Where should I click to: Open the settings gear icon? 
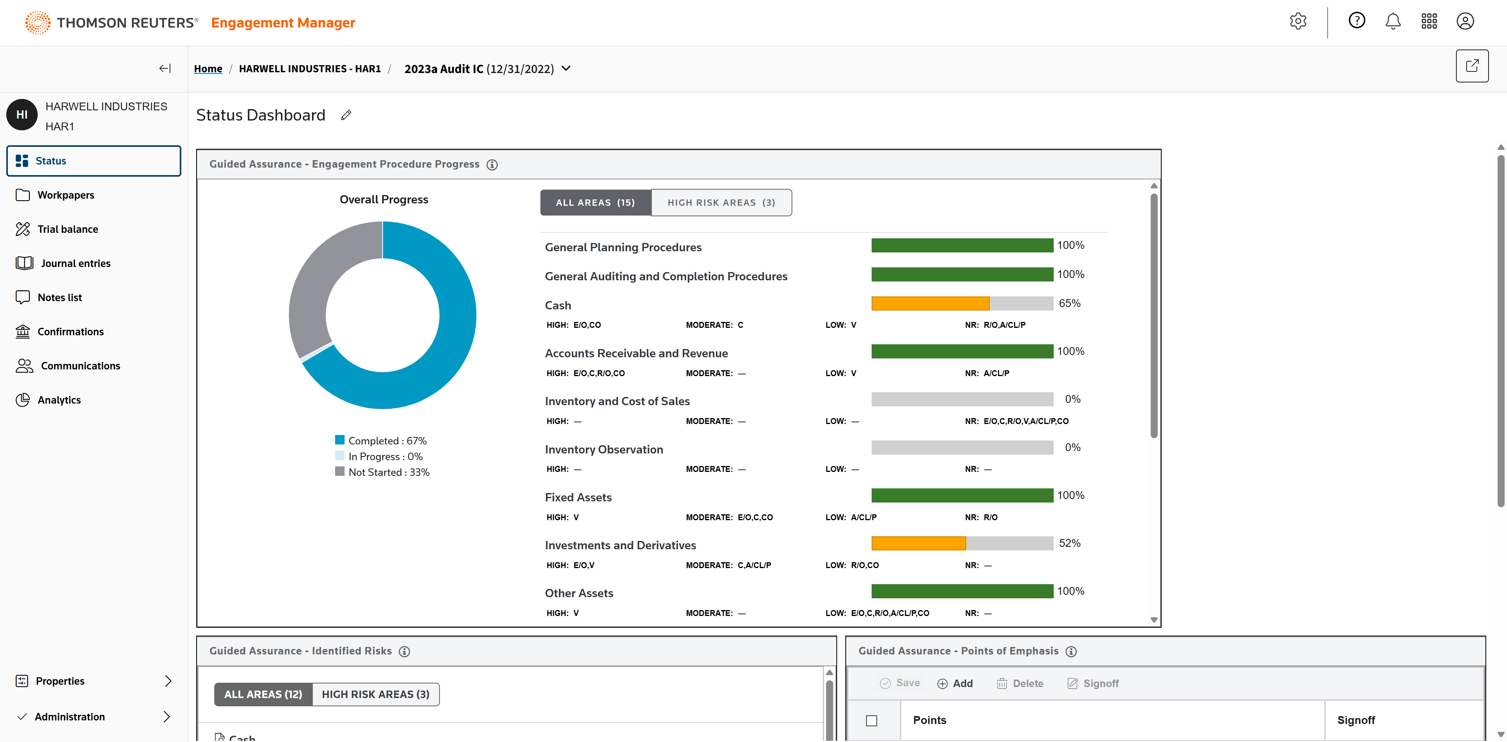tap(1297, 22)
